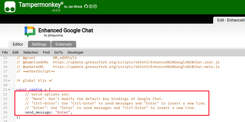
Task: Switch to the Editor tab
Action: (18, 44)
